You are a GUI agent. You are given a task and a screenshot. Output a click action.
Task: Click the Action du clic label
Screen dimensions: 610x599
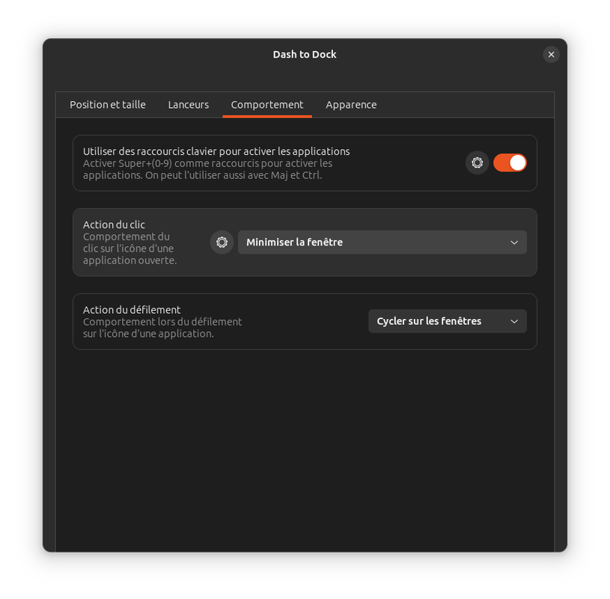pyautogui.click(x=114, y=225)
